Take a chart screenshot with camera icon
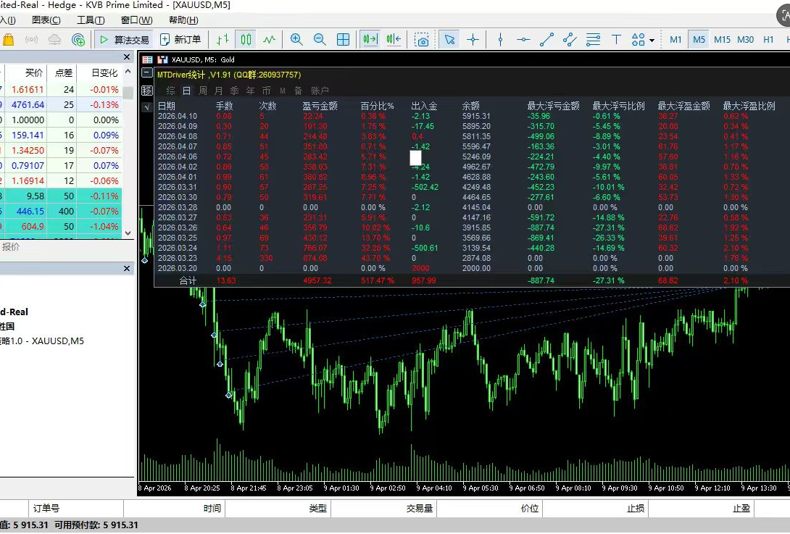The width and height of the screenshot is (790, 534). tap(422, 40)
